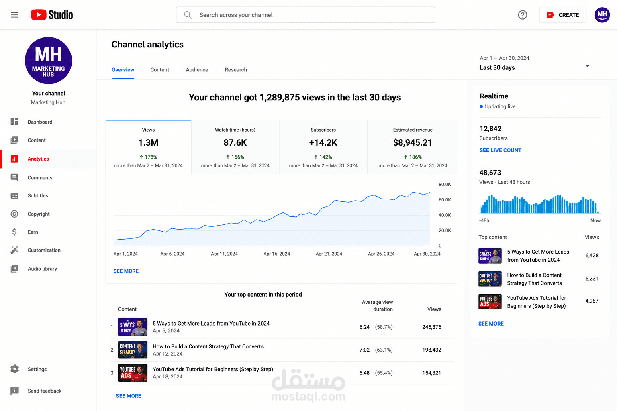Open Content Strategy thumbnail in Realtime panel
The width and height of the screenshot is (617, 411).
490,279
